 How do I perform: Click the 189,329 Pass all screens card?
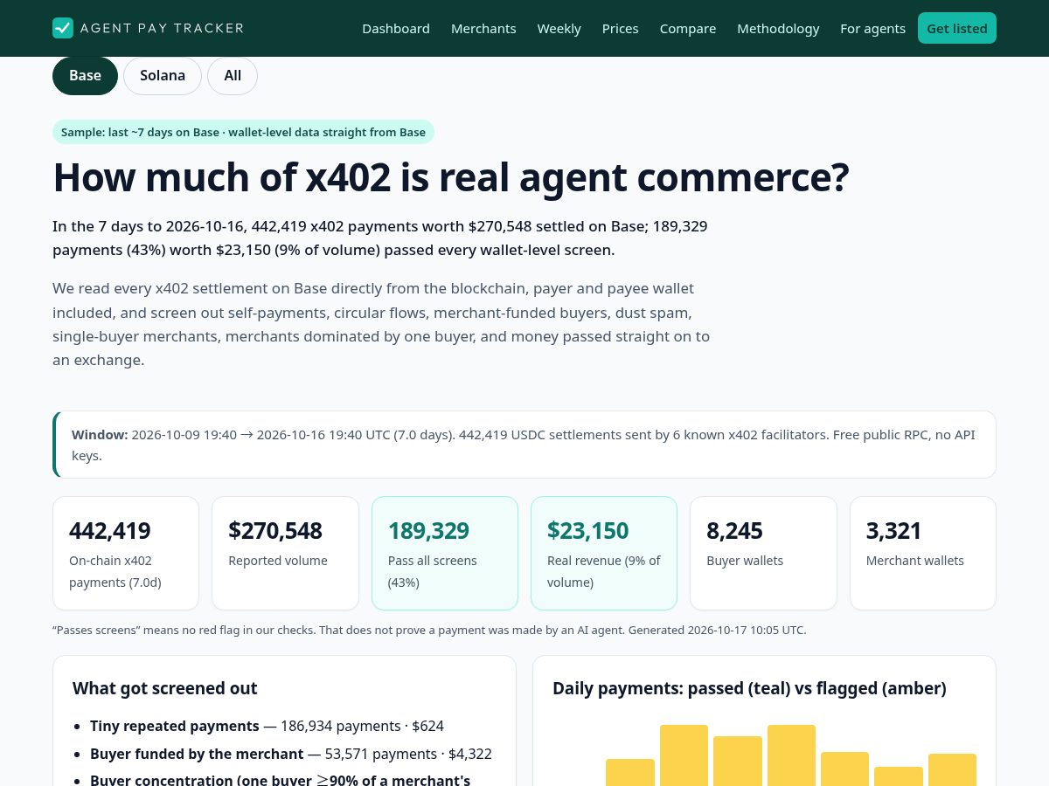(x=445, y=553)
